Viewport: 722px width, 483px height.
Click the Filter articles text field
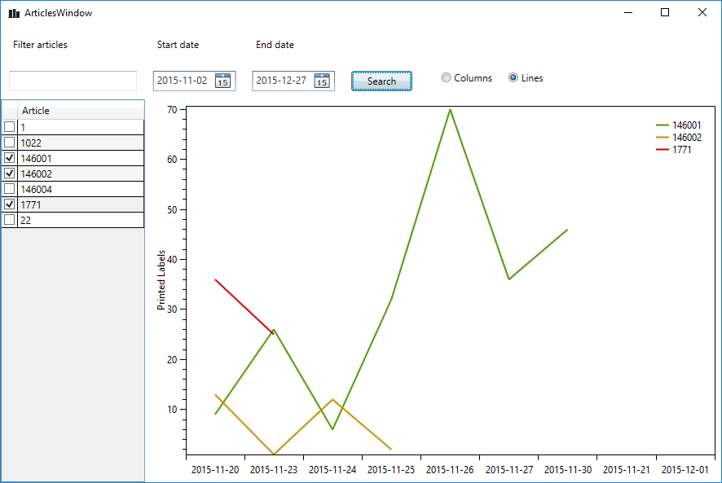click(x=73, y=81)
